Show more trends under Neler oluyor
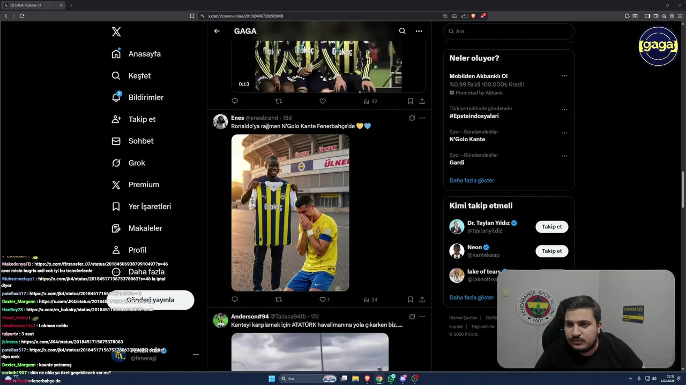The width and height of the screenshot is (686, 385). pyautogui.click(x=472, y=181)
